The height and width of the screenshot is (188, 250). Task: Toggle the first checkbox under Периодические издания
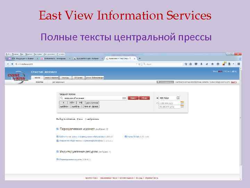(58, 137)
